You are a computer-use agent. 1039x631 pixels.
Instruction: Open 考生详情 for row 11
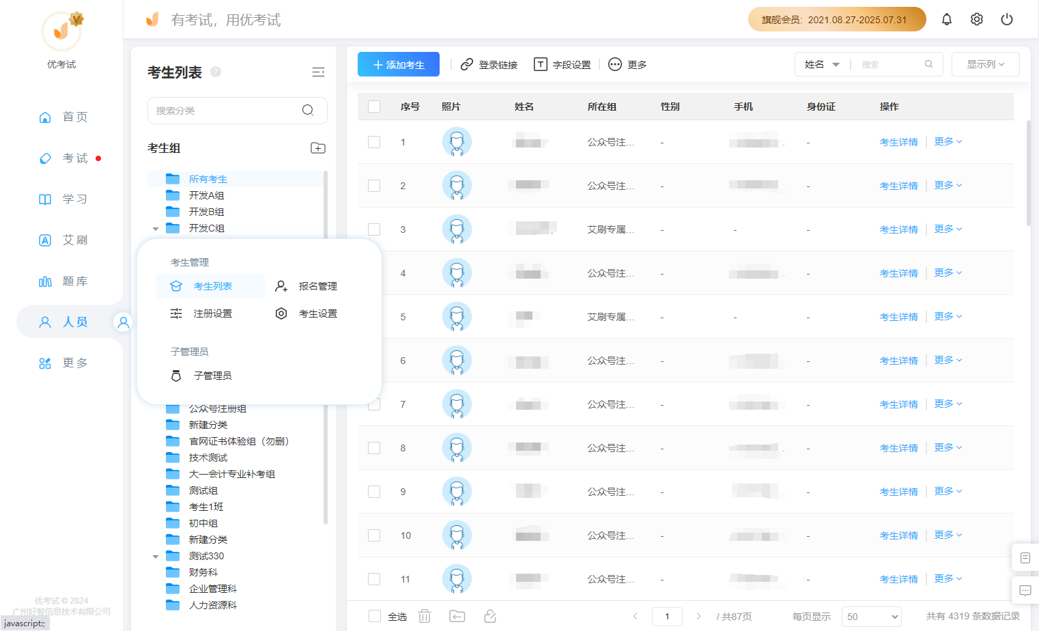click(x=898, y=579)
